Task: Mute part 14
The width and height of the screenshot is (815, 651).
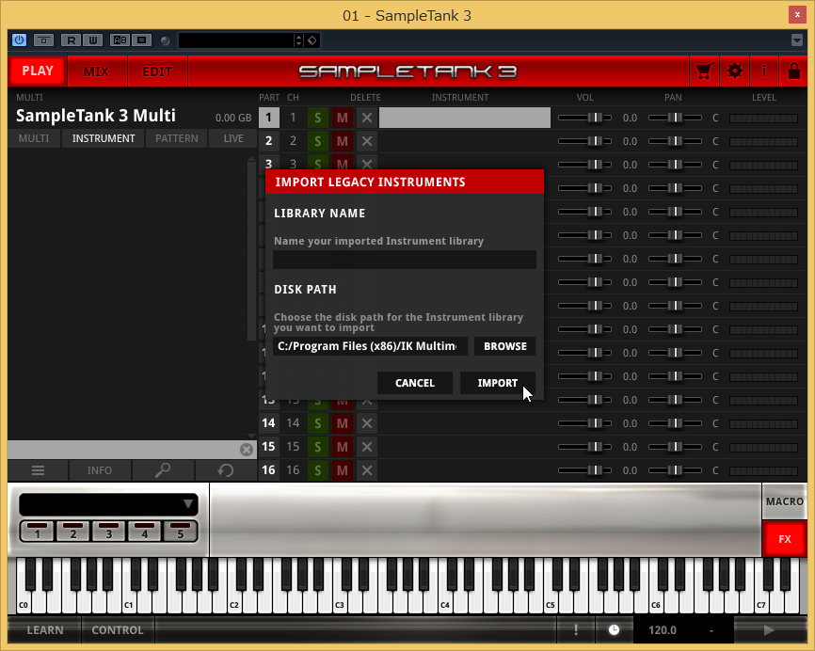Action: 342,423
